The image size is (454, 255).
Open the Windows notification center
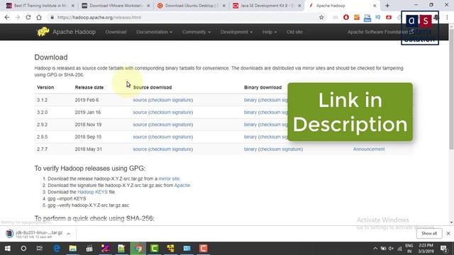[x=443, y=249]
